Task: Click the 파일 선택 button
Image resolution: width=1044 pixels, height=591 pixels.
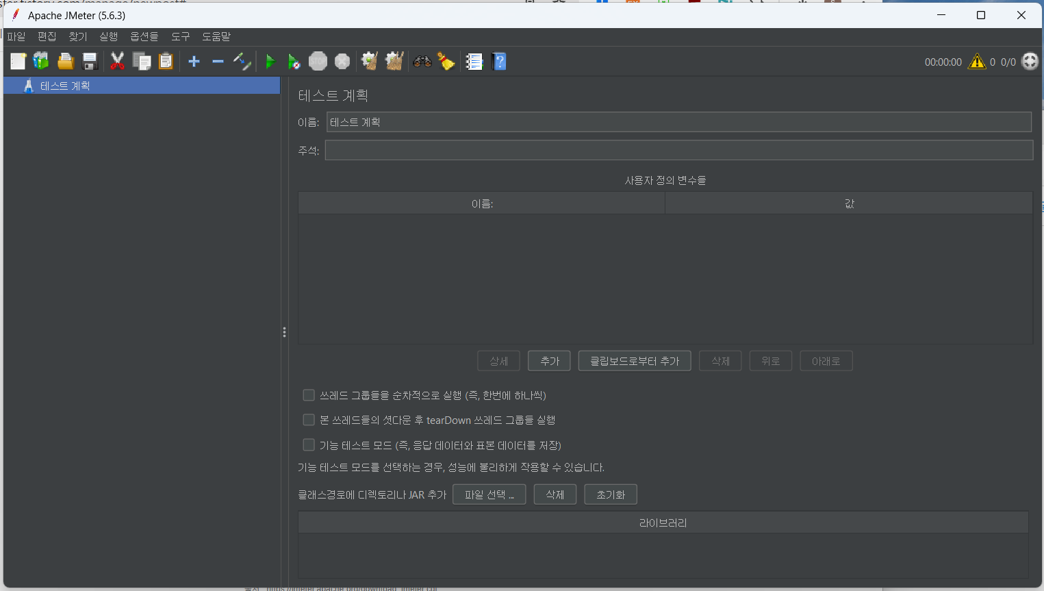Action: [489, 494]
